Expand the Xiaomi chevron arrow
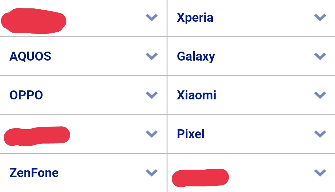335x192 pixels. tap(320, 95)
